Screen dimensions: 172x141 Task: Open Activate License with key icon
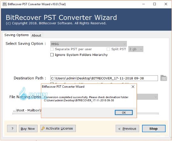coord(58,128)
